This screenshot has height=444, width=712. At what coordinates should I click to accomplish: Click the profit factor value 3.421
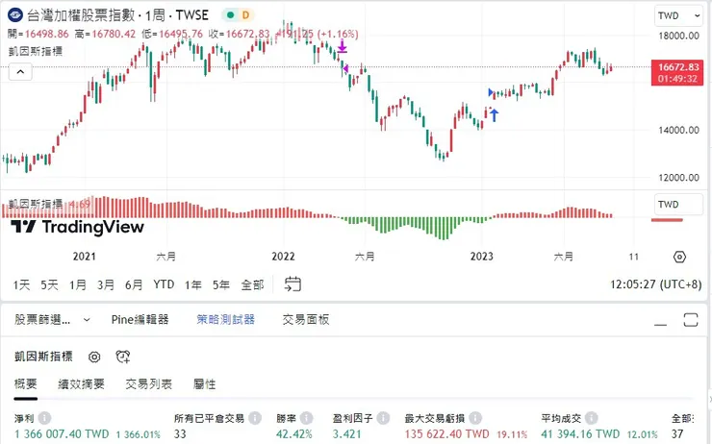pyautogui.click(x=347, y=434)
